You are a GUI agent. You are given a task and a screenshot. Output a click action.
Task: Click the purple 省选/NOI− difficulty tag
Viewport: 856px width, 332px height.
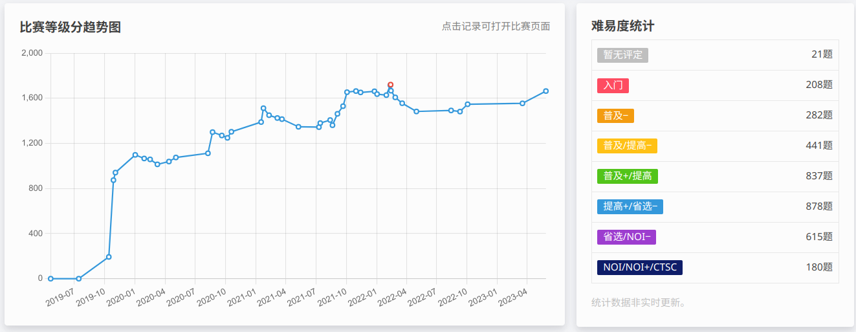click(x=626, y=237)
